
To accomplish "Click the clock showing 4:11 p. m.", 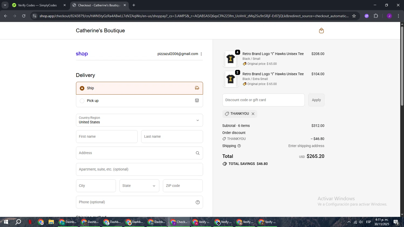I will point(382,220).
